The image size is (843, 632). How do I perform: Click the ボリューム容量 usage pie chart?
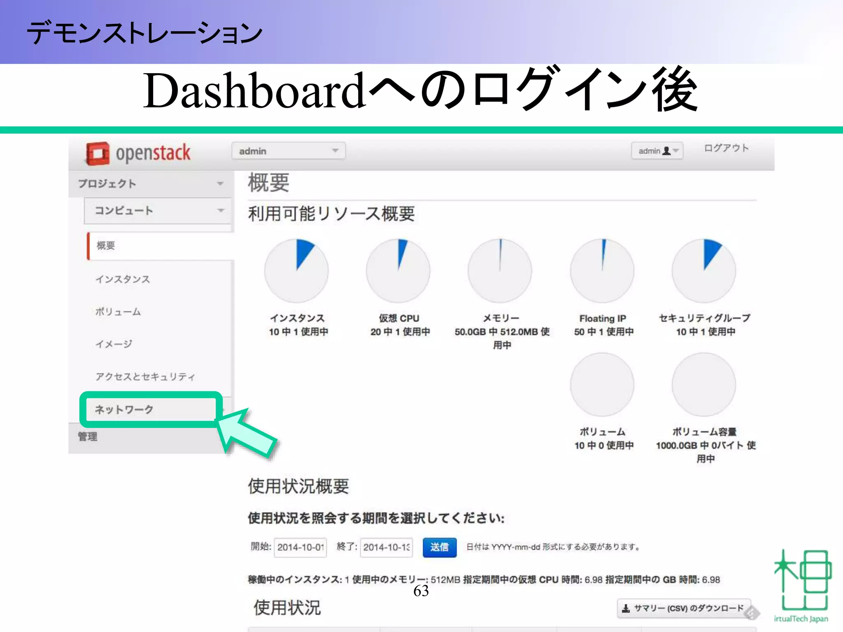(x=704, y=384)
